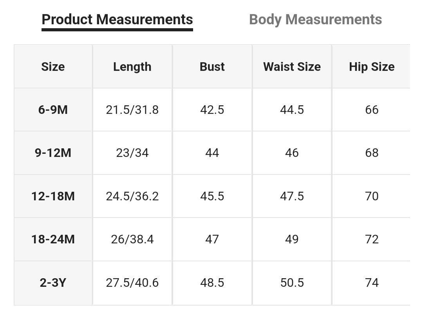
Task: Click the Waist Size column header
Action: tap(292, 67)
